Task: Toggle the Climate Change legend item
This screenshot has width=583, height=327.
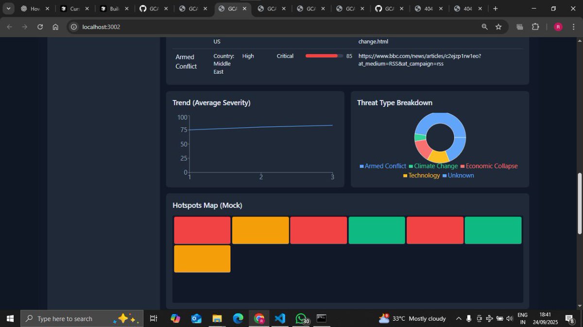Action: click(433, 166)
